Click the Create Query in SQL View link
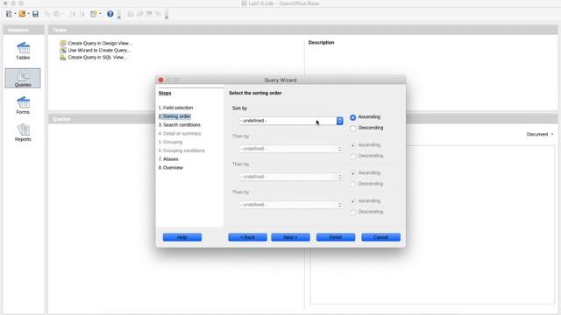Screen dimensions: 561x315 point(97,57)
